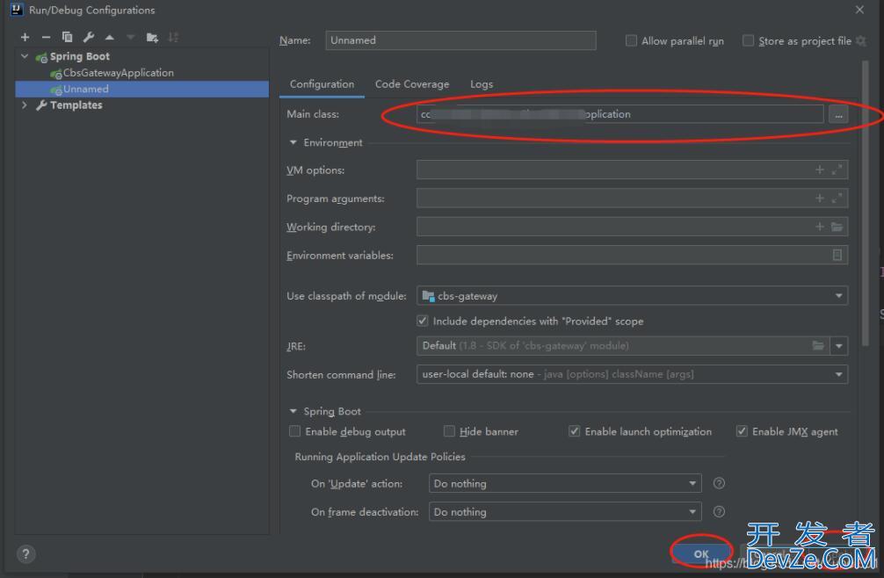Show help for On frame deactivation
Image resolution: width=884 pixels, height=578 pixels.
[x=719, y=511]
